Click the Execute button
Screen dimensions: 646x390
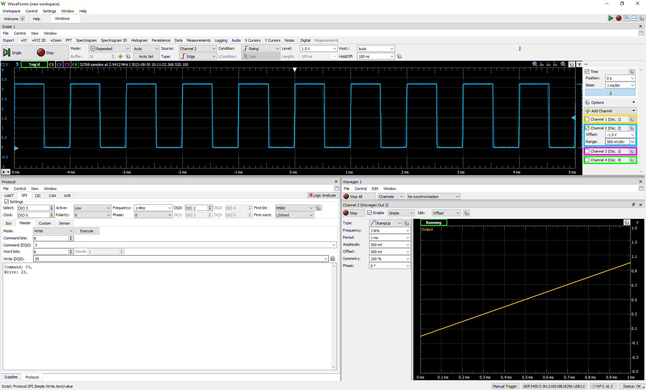pyautogui.click(x=87, y=231)
